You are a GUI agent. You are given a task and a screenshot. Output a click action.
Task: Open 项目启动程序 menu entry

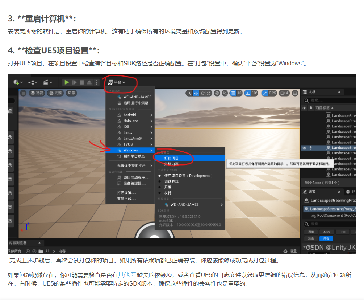[130, 177]
